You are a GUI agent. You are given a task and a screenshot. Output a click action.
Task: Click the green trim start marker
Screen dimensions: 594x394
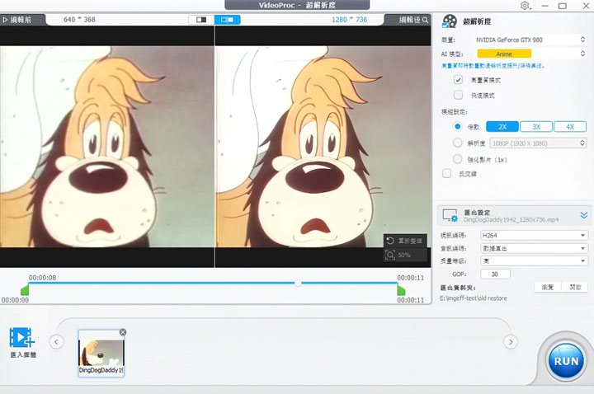coord(25,289)
